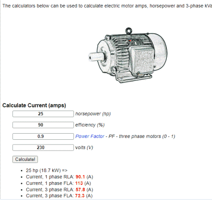Select the 1 phase RLA 90.1 result
This screenshot has width=212, height=200.
tap(59, 177)
